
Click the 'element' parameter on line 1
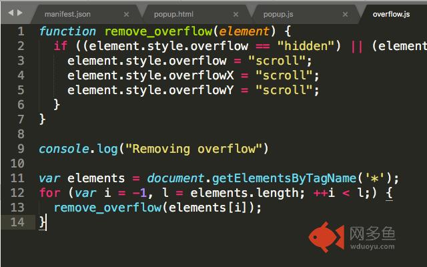244,31
